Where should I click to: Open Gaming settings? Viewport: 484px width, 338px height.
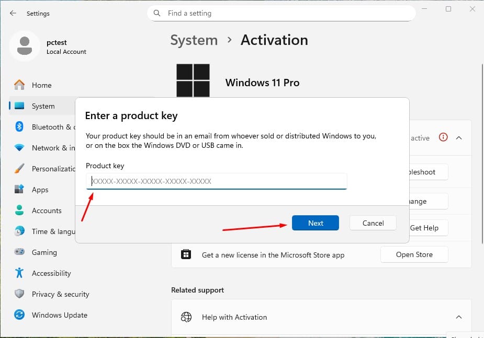click(x=44, y=252)
